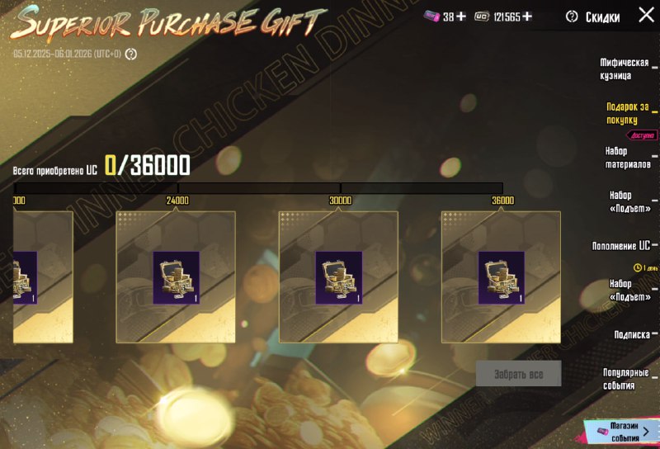Go to Подписка section
The width and height of the screenshot is (660, 449).
(632, 334)
